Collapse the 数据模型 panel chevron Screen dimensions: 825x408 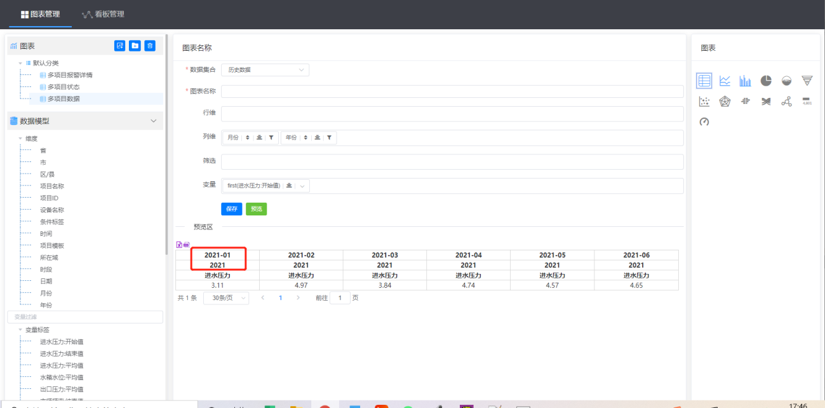pos(153,121)
